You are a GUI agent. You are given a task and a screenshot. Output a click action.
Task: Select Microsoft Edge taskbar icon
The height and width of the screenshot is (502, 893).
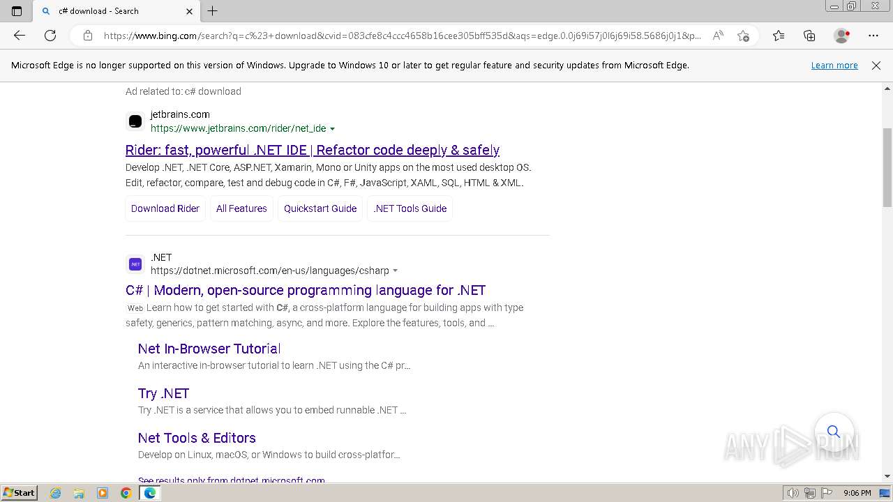tap(149, 493)
